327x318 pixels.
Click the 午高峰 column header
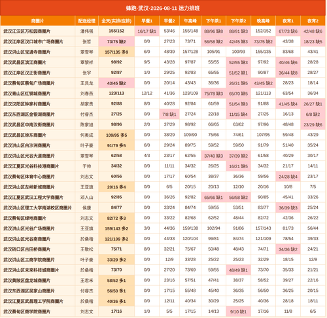point(190,21)
